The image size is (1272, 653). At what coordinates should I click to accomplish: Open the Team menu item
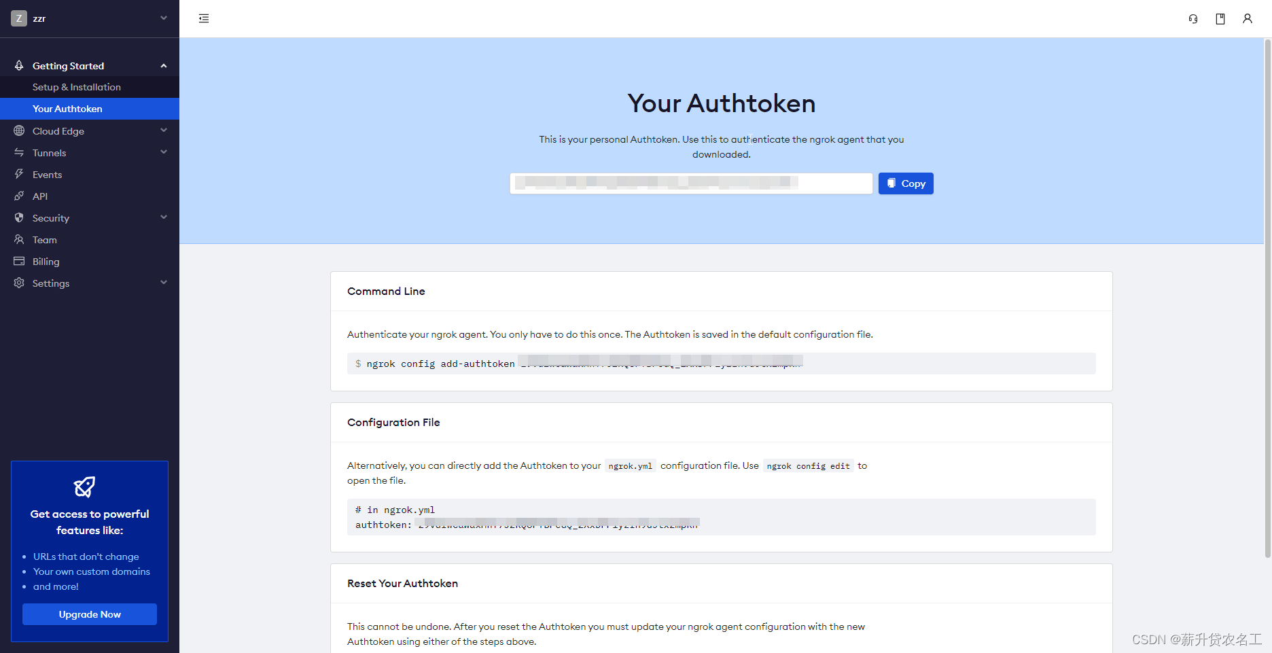click(x=90, y=239)
